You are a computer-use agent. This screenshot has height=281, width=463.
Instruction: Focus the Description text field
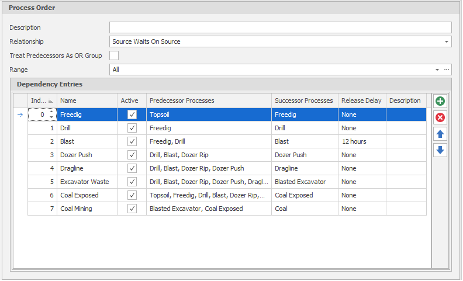click(x=280, y=27)
